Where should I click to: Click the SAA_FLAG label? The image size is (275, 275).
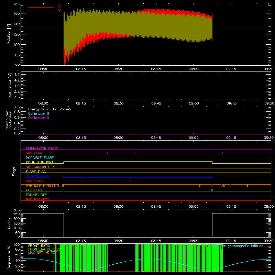(34, 181)
